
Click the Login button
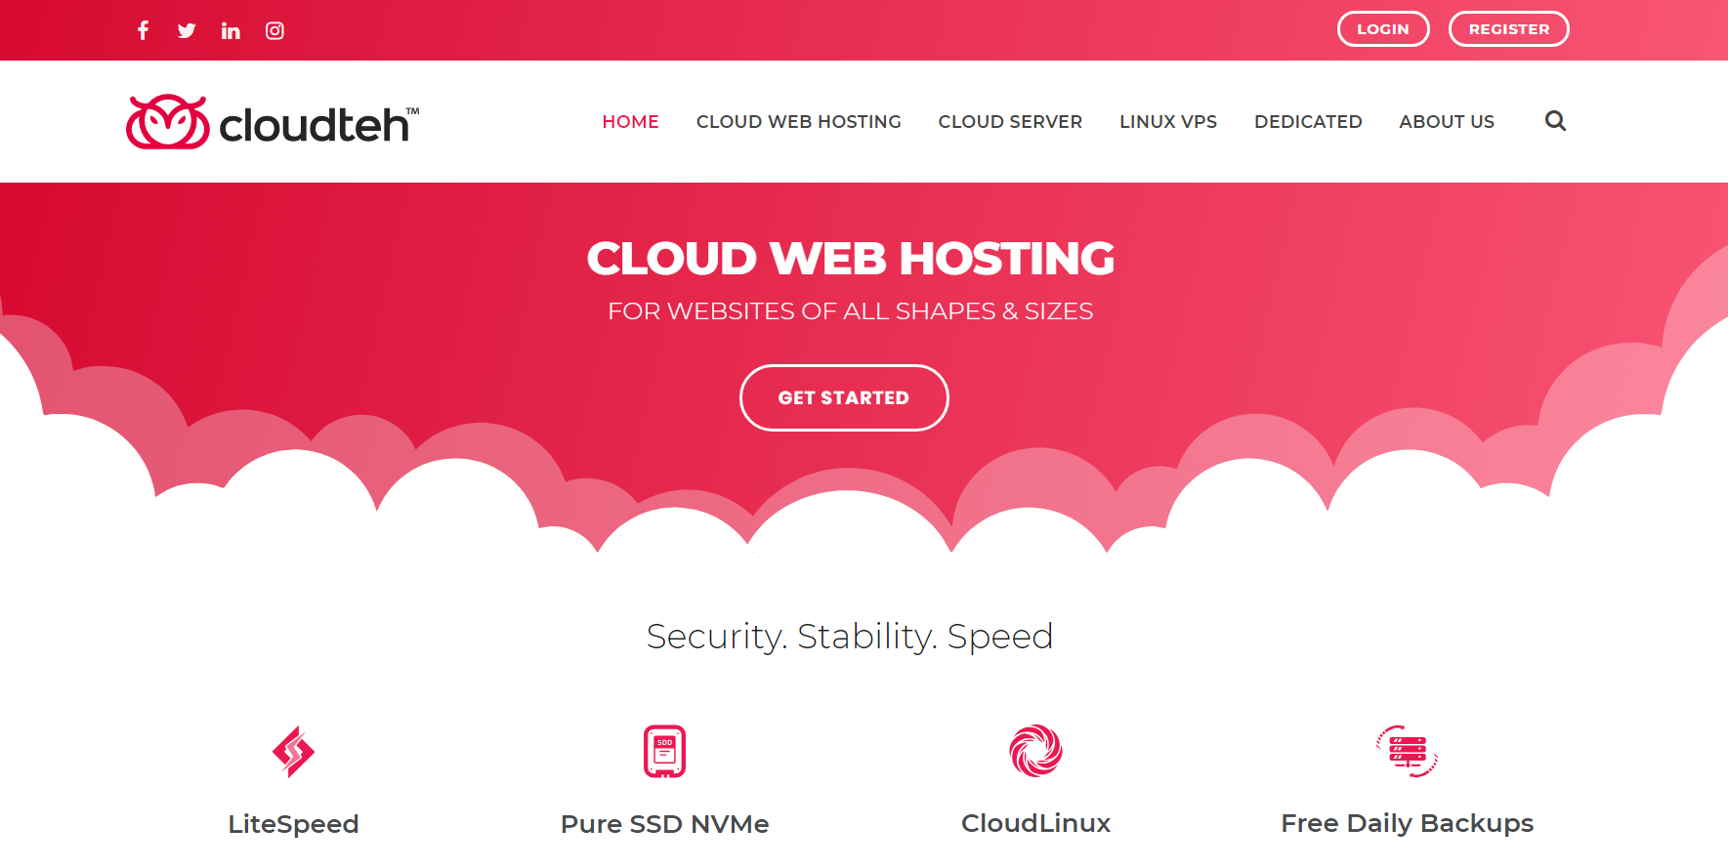pos(1383,29)
